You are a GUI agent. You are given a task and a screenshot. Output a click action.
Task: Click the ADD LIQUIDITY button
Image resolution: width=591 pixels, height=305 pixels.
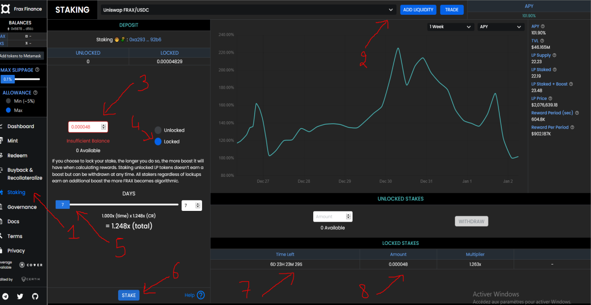click(418, 9)
